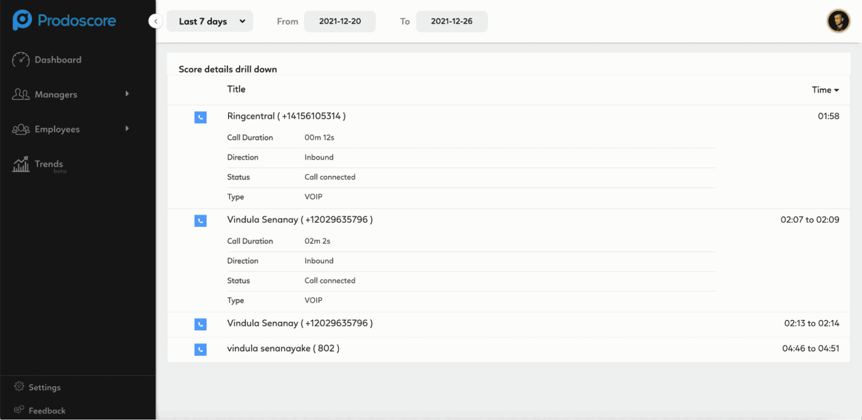The height and width of the screenshot is (420, 862).
Task: Click the Feedback chat icon
Action: [19, 410]
